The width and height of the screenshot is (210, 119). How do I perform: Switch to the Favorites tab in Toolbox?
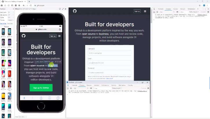click(x=10, y=24)
